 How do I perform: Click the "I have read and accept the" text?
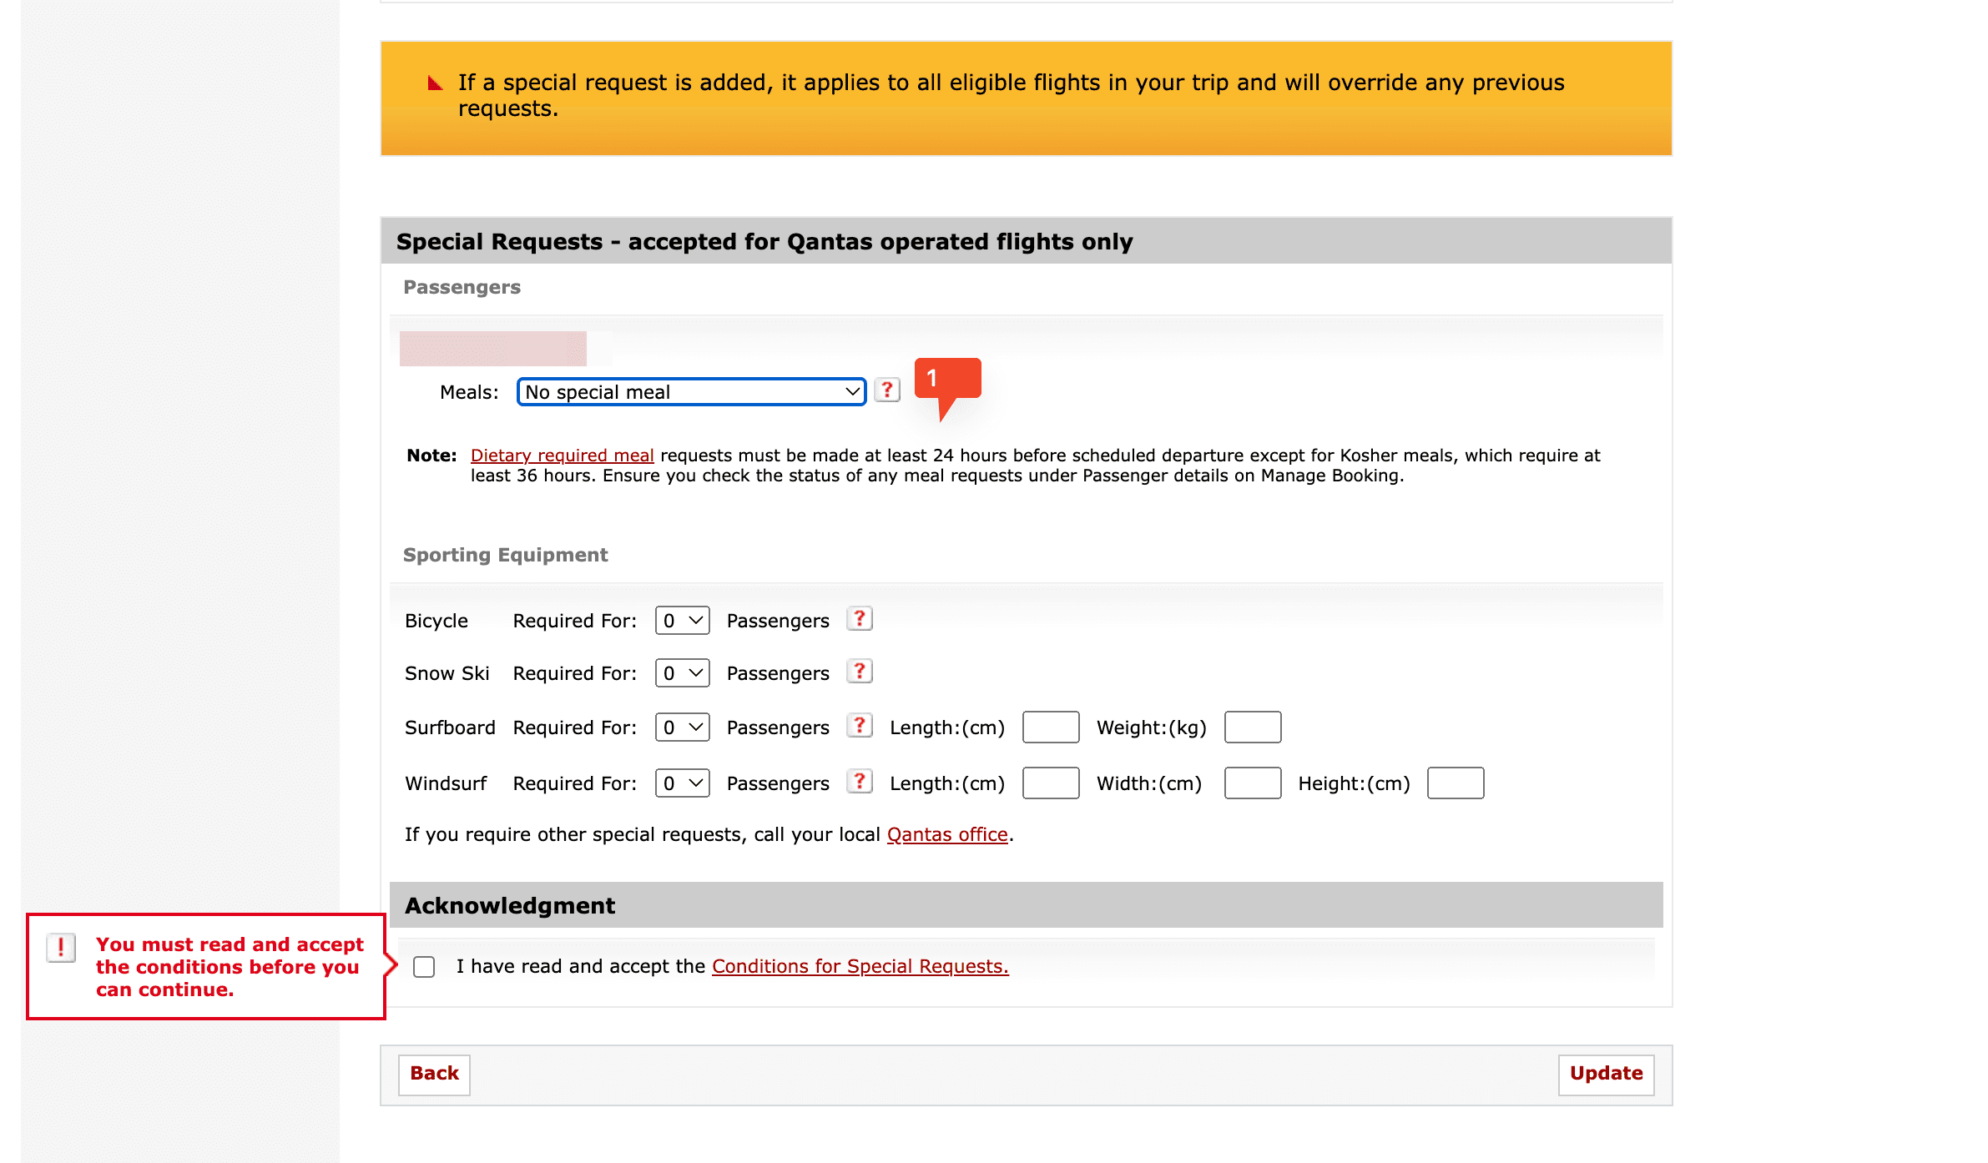581,967
